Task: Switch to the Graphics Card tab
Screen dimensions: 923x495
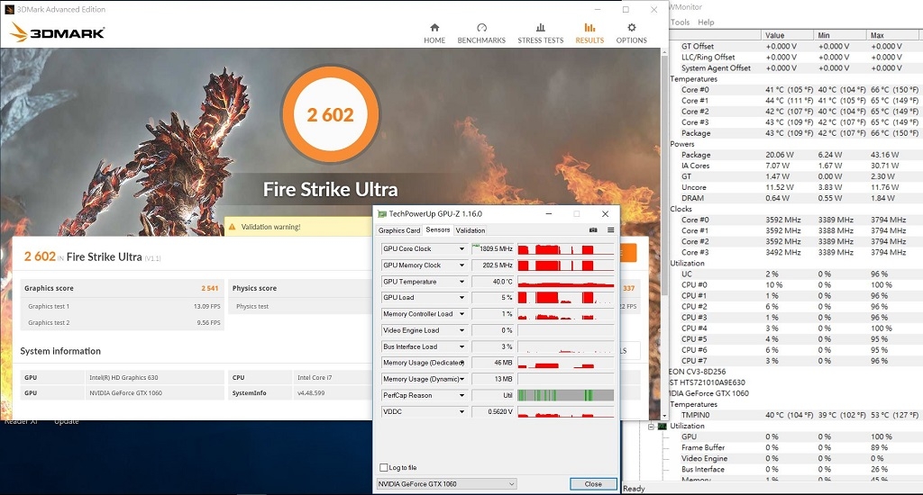Action: coord(399,230)
